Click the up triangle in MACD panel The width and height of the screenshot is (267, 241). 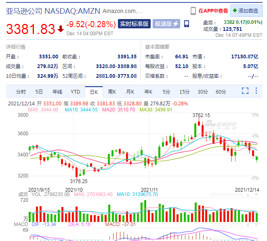tap(248, 225)
